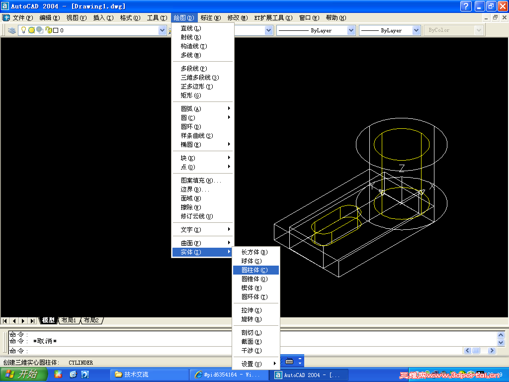
Task: Open the ByLayer lineweight dropdown
Action: (416, 30)
